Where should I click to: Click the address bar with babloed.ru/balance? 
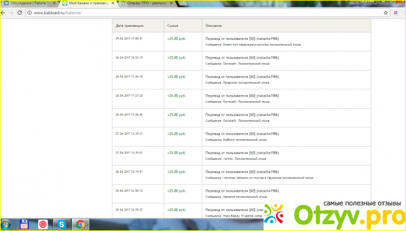(204, 12)
